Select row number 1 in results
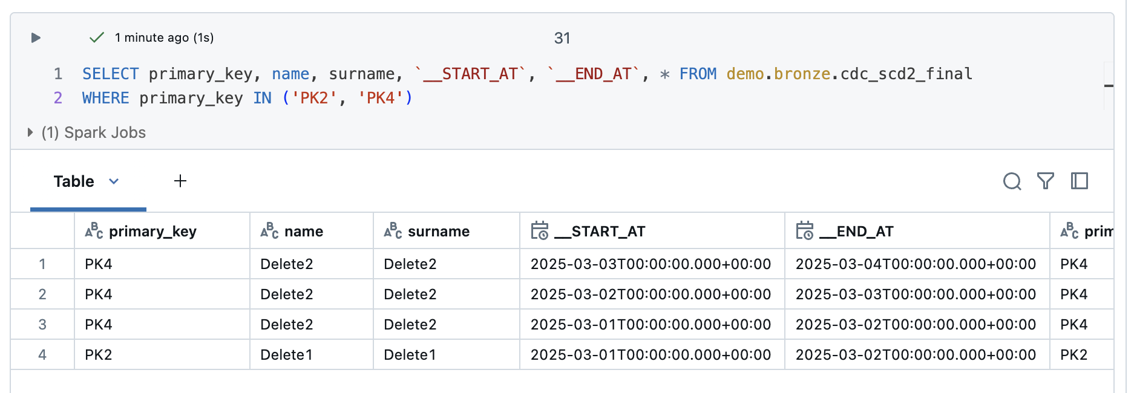This screenshot has width=1134, height=393. 42,264
